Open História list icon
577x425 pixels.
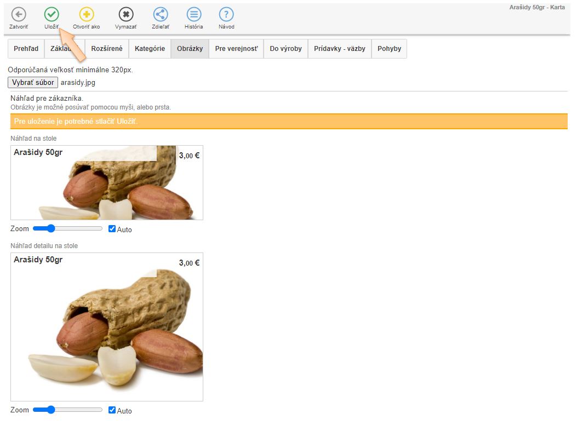click(193, 15)
